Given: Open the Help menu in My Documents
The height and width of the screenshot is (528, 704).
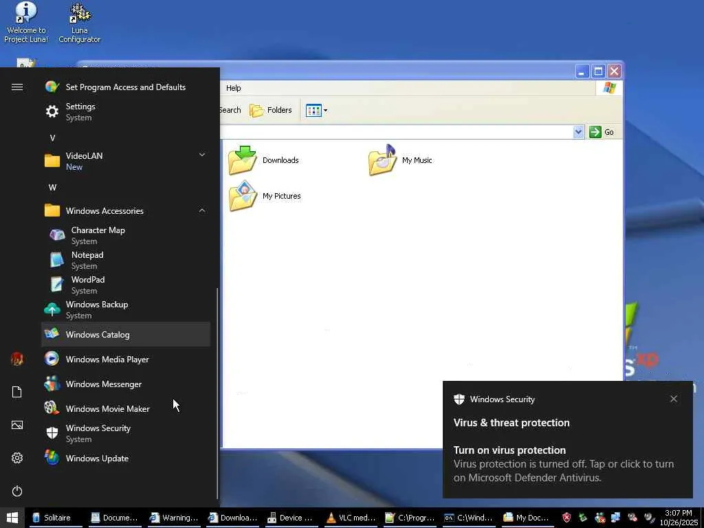Looking at the screenshot, I should pyautogui.click(x=234, y=88).
